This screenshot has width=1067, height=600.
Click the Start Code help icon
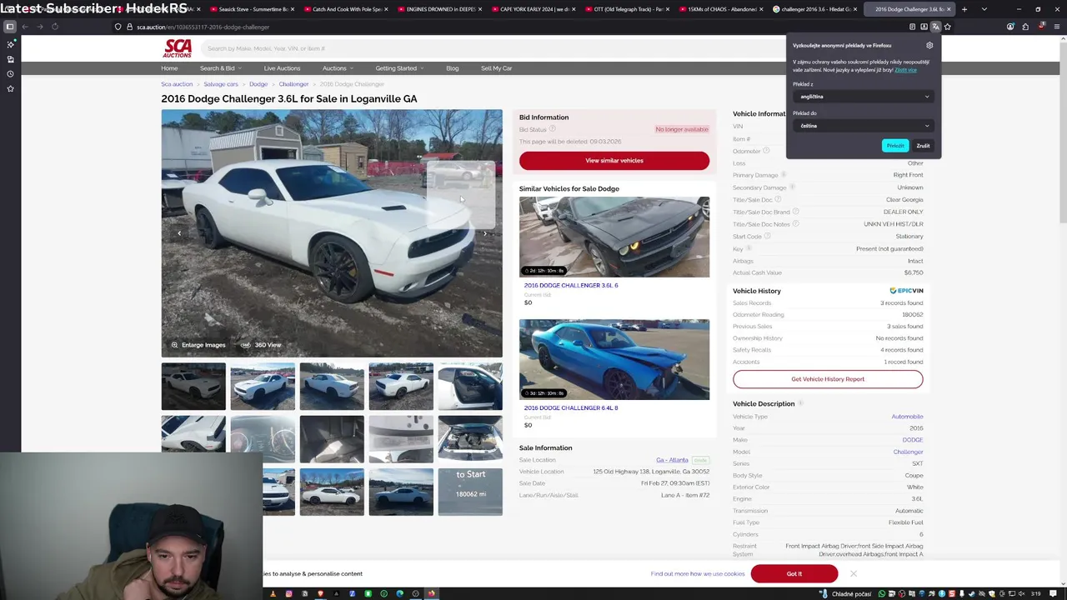768,236
